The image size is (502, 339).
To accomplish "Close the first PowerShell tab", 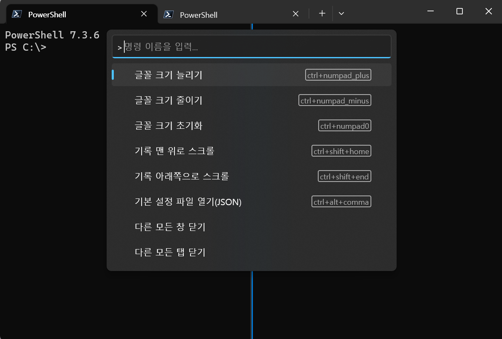I will [144, 14].
